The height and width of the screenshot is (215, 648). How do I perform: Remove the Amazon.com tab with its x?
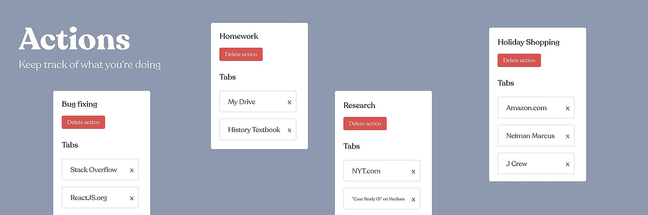tap(567, 108)
